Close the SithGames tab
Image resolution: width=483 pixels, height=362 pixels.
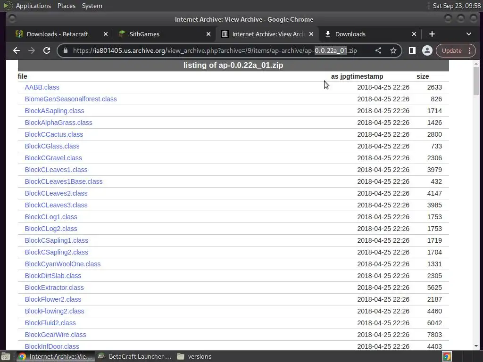(x=208, y=34)
